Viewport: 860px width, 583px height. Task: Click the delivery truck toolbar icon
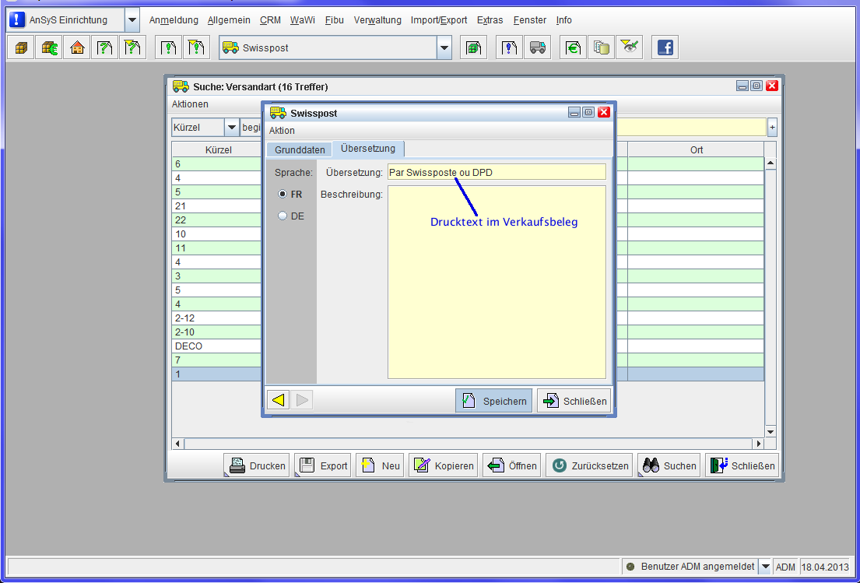pyautogui.click(x=537, y=47)
